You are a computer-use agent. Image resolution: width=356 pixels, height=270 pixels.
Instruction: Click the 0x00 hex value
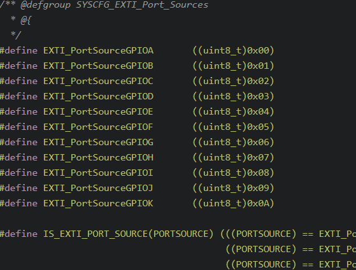click(258, 51)
